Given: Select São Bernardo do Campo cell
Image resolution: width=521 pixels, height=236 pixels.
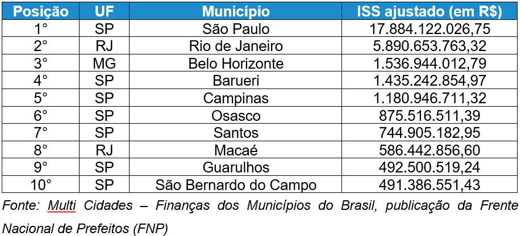Looking at the screenshot, I should [236, 185].
